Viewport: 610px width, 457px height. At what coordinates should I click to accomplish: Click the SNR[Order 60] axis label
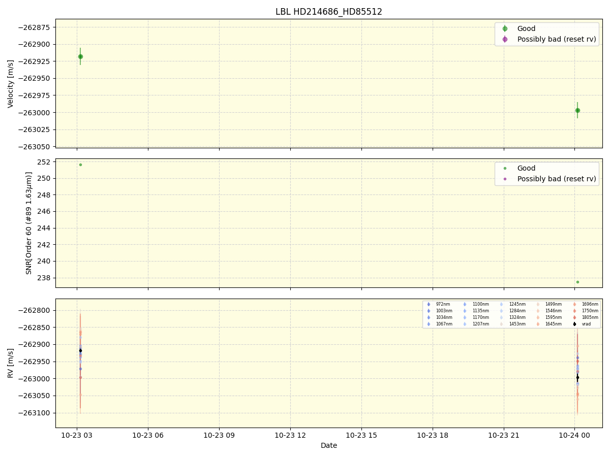pos(29,223)
